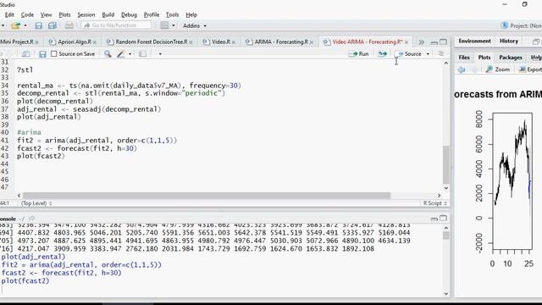Screen dimensions: 542x305
Task: Minimize the Console pane
Action: [434, 219]
